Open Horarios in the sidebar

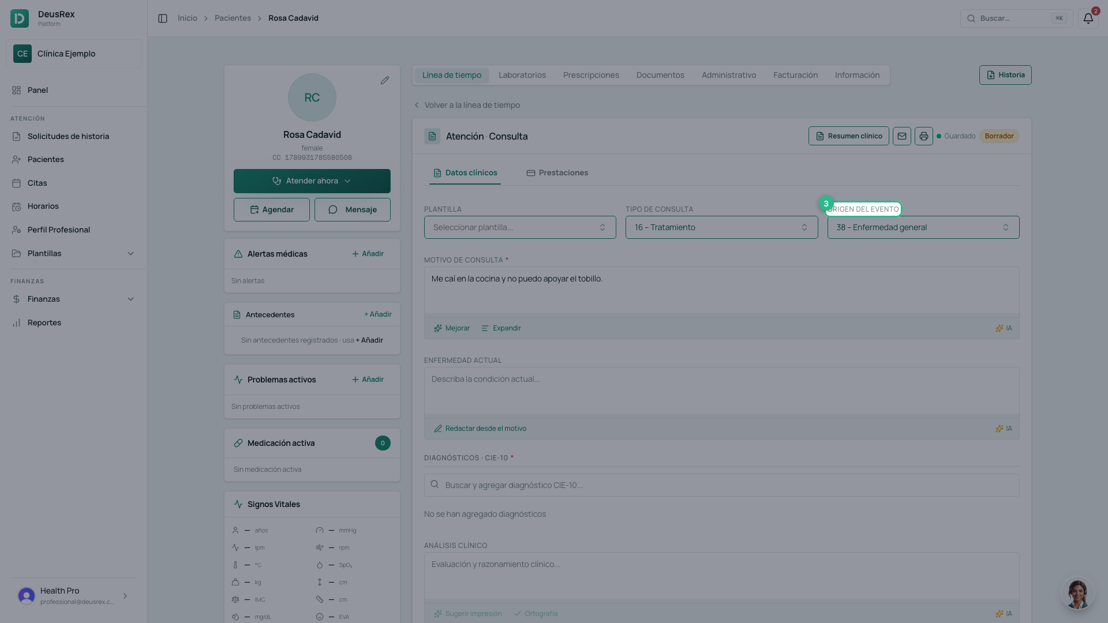point(73,206)
